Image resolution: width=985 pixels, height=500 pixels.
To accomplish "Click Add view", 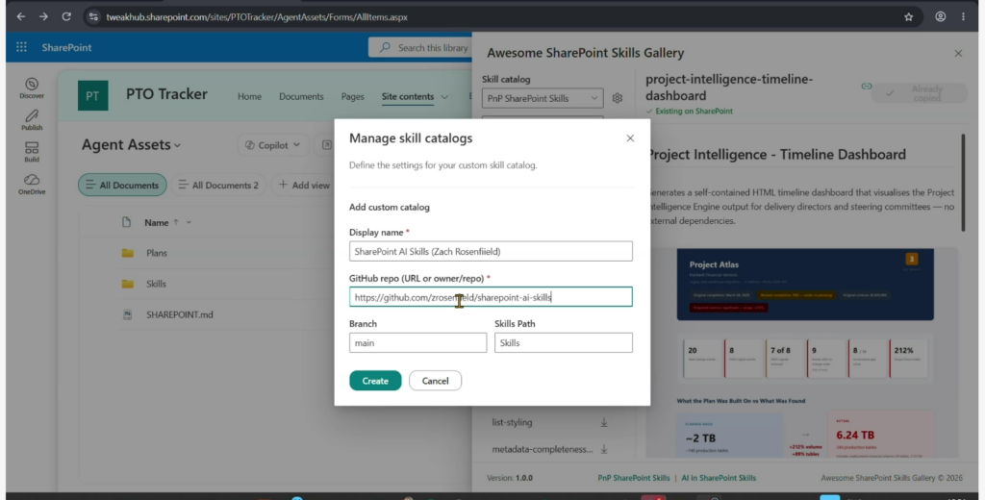I will coord(304,185).
